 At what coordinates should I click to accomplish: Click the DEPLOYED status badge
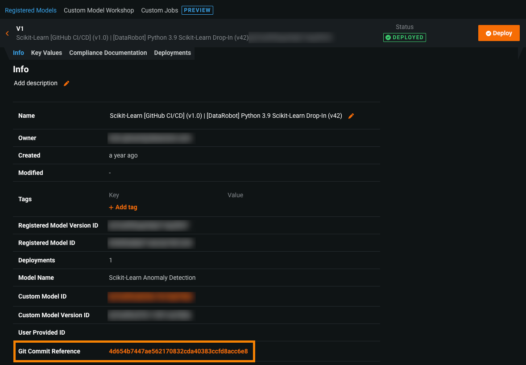coord(405,37)
